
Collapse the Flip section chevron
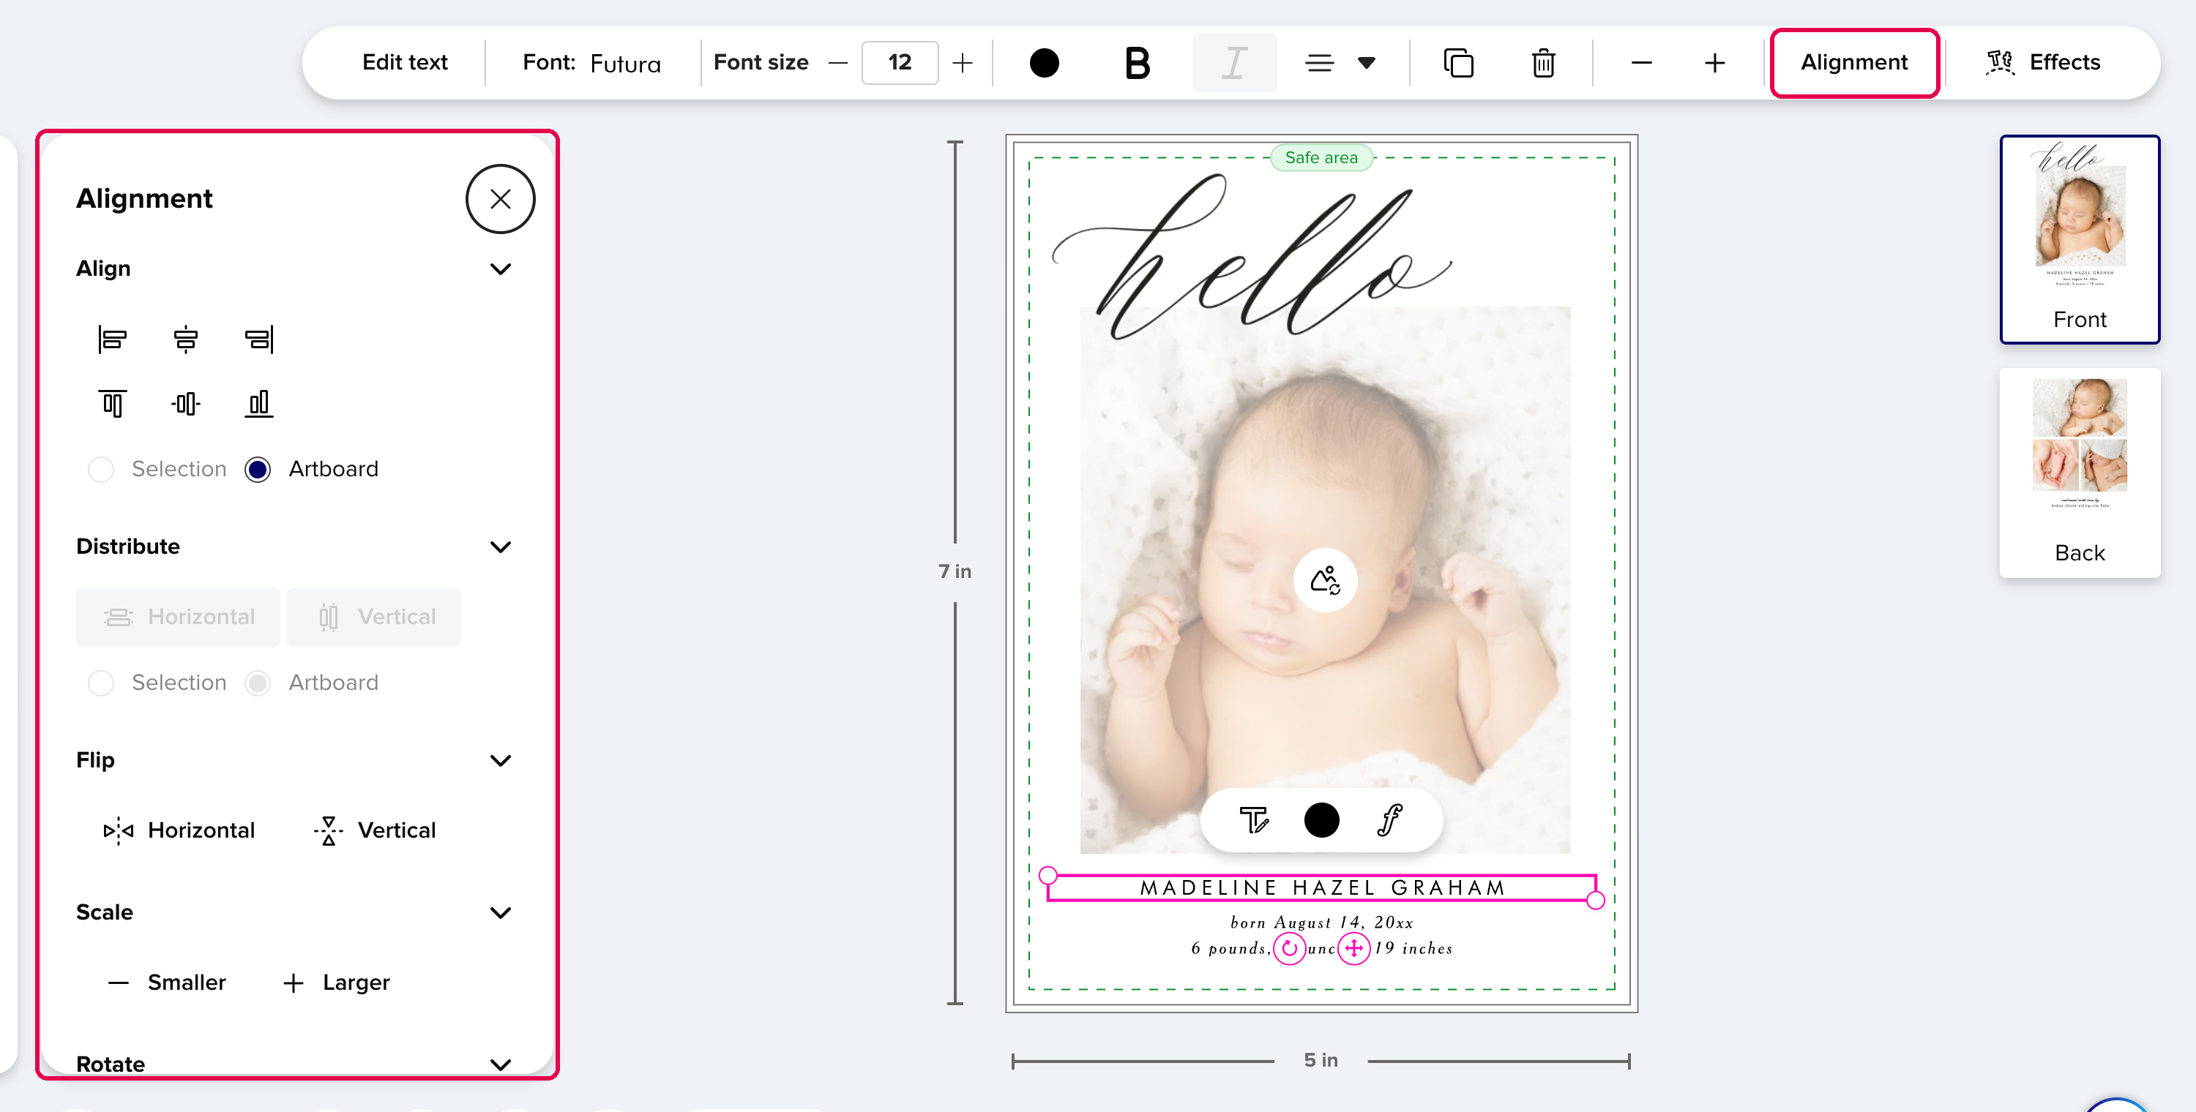click(x=501, y=761)
